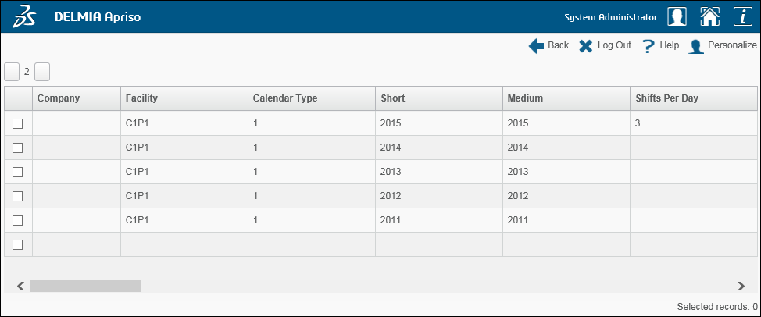Open Help question mark icon
Screen dimensions: 761x317
tap(648, 46)
